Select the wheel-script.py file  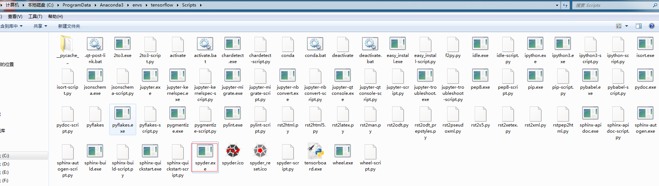pos(370,158)
